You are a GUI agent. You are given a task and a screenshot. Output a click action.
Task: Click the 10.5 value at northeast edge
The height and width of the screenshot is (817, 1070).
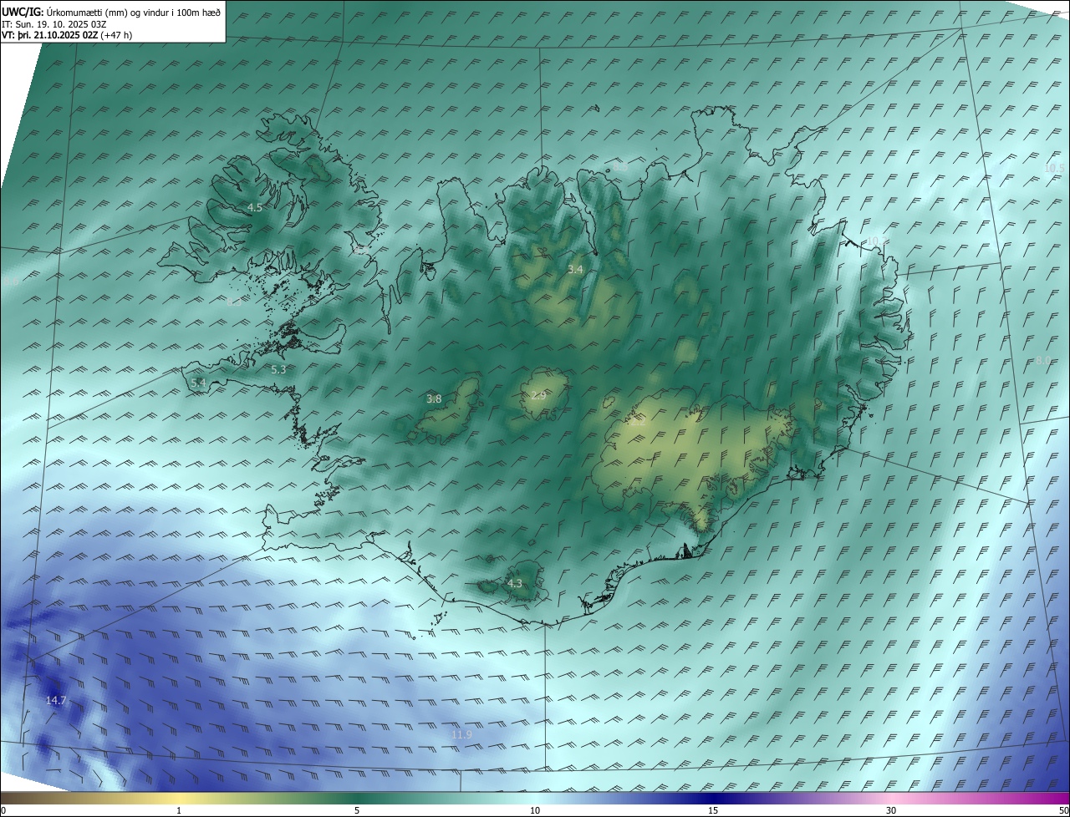coord(1054,168)
